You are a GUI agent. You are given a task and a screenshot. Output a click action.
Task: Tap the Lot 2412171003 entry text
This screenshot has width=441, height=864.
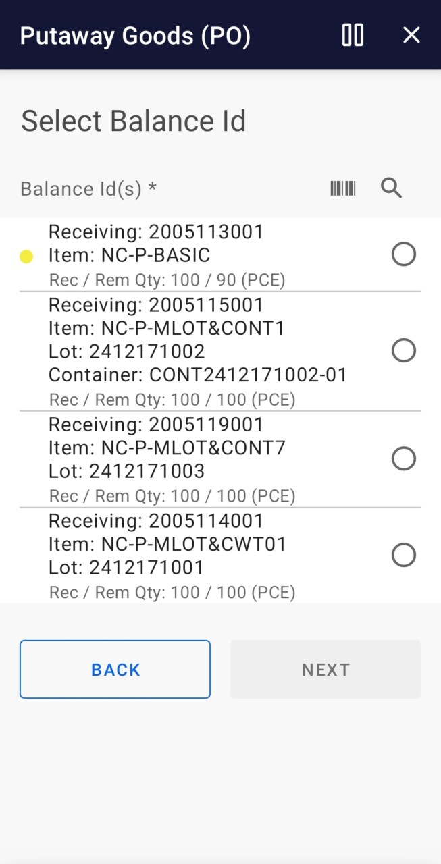[127, 471]
